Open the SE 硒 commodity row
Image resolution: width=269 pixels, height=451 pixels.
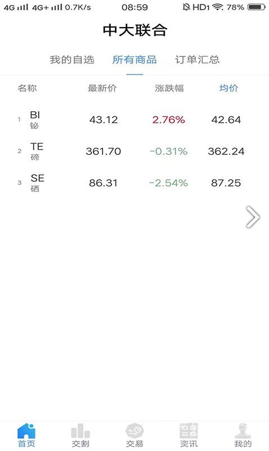(x=134, y=183)
